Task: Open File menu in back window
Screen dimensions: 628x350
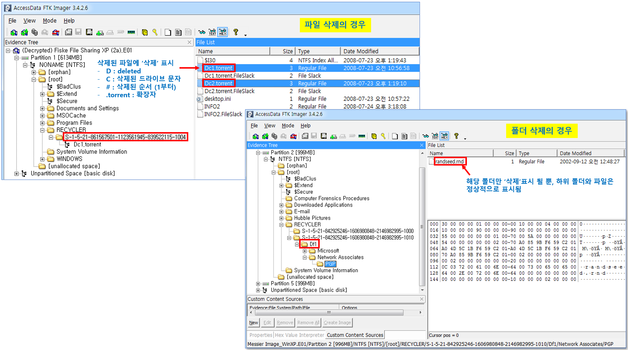Action: point(12,21)
